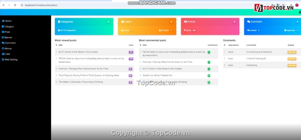Click the Most viewed posts heading

coord(66,40)
